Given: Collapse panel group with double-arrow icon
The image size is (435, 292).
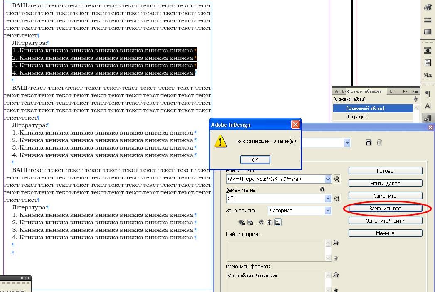Looking at the screenshot, I should (x=405, y=91).
